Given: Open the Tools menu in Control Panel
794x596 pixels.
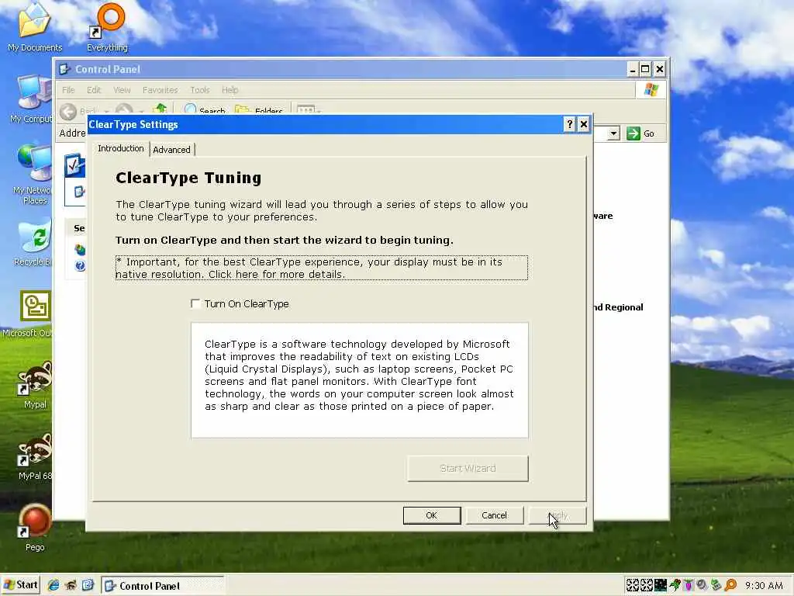Looking at the screenshot, I should [200, 90].
